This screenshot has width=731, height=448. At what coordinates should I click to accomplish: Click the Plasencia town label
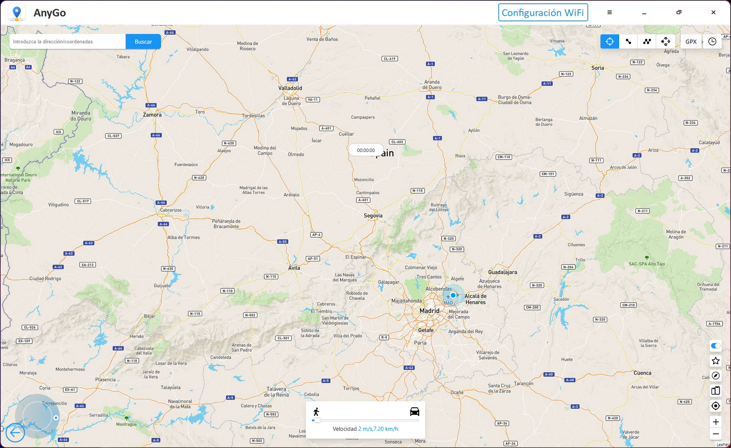[105, 379]
